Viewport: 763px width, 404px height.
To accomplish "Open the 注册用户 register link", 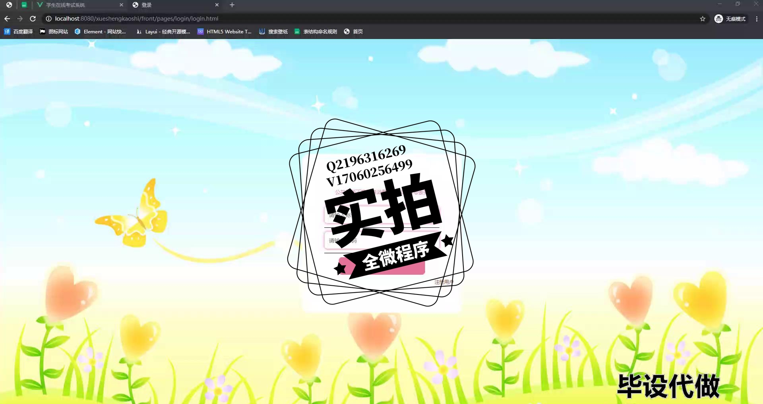I will click(444, 282).
